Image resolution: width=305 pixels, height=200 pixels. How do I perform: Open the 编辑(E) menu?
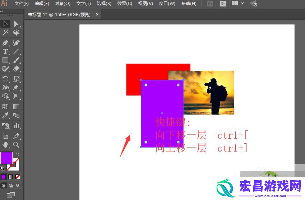pos(42,4)
